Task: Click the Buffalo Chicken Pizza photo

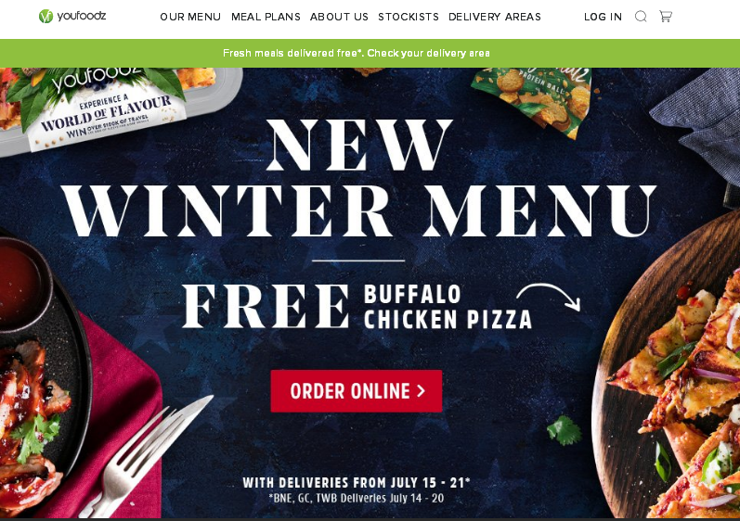Action: pos(670,372)
